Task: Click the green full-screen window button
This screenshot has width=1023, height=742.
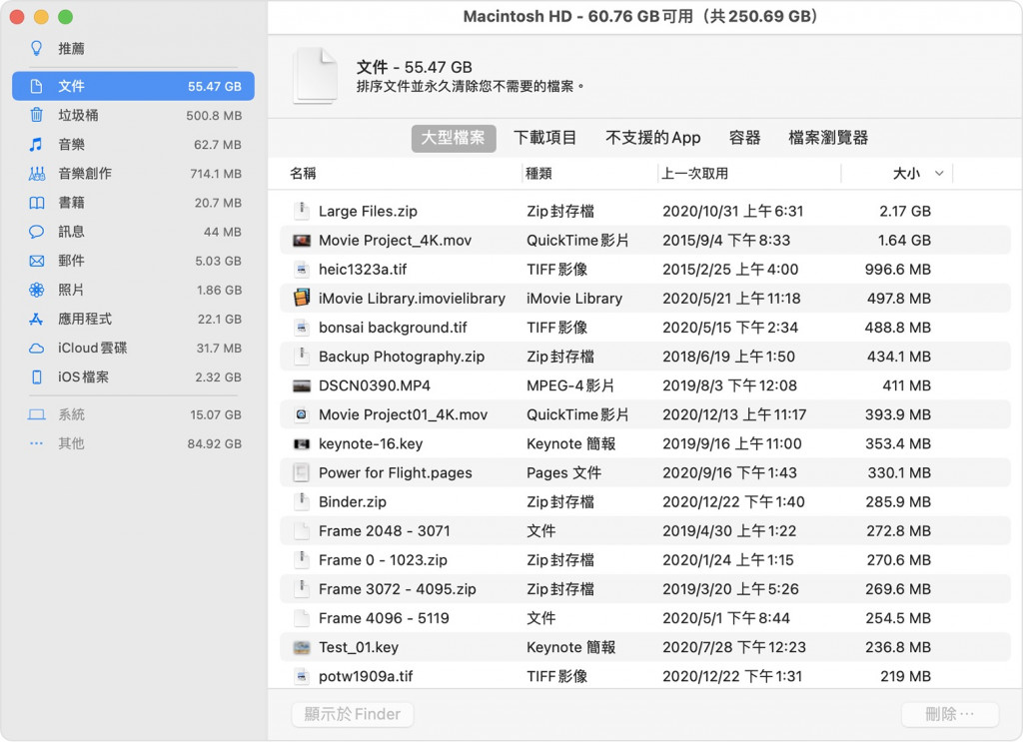Action: [x=65, y=17]
